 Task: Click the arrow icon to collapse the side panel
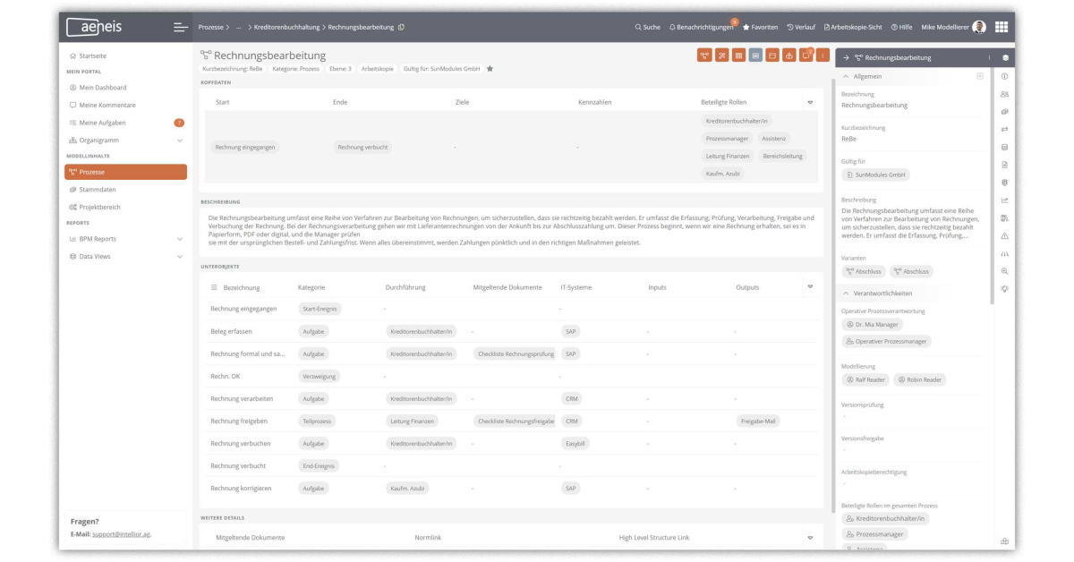coord(847,57)
